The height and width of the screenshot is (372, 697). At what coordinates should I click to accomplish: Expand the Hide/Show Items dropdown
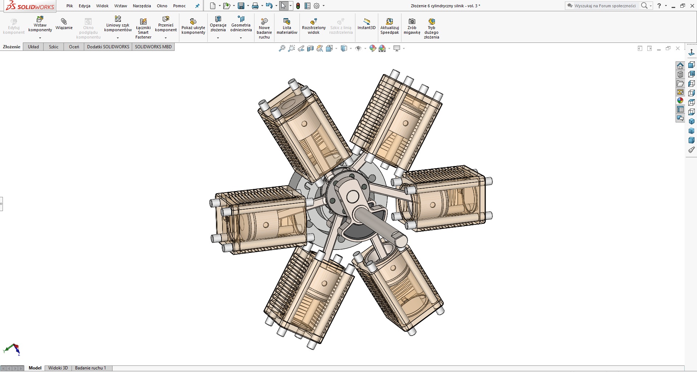coord(365,48)
